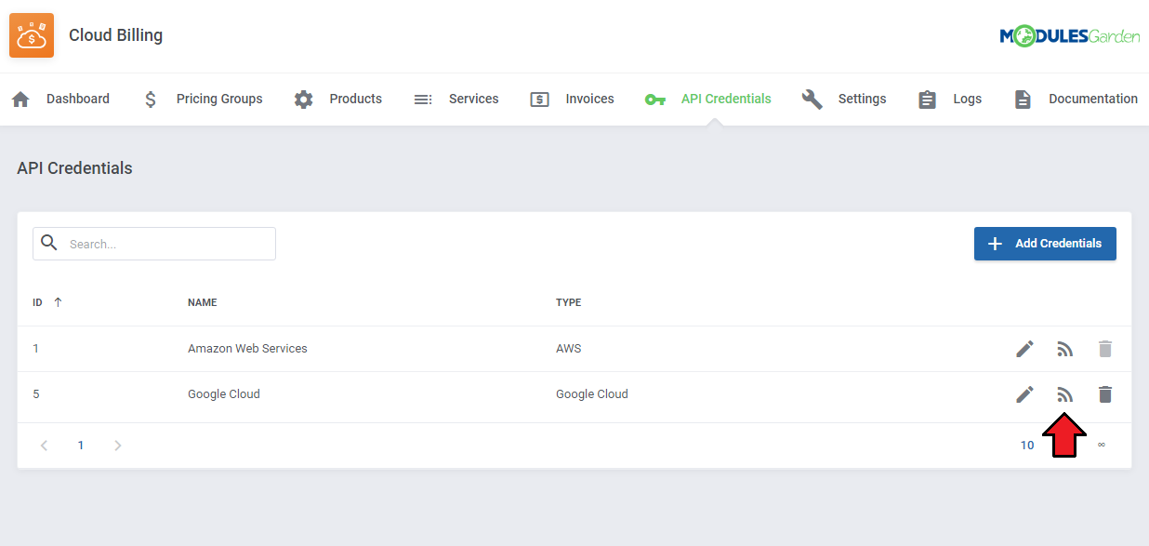Click the AWS type cell
This screenshot has width=1149, height=546.
569,349
